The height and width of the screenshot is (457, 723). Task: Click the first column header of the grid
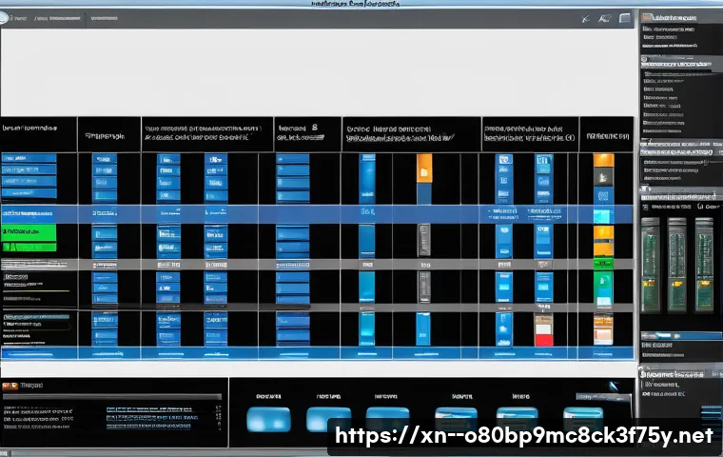pyautogui.click(x=38, y=131)
